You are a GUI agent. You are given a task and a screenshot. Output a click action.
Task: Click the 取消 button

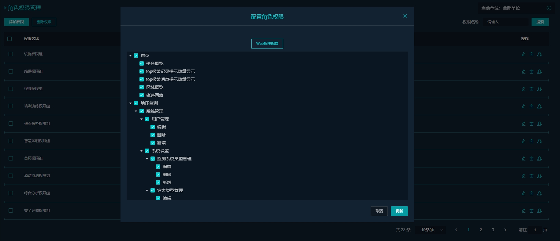[379, 211]
